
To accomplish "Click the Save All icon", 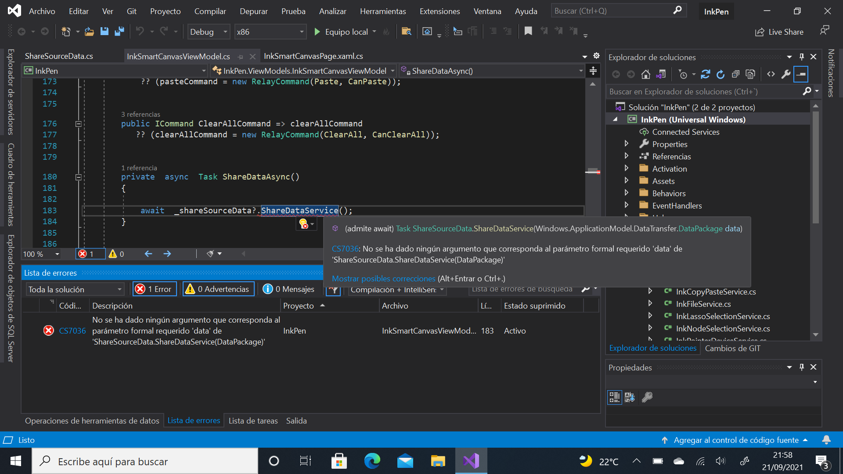I will tap(119, 32).
